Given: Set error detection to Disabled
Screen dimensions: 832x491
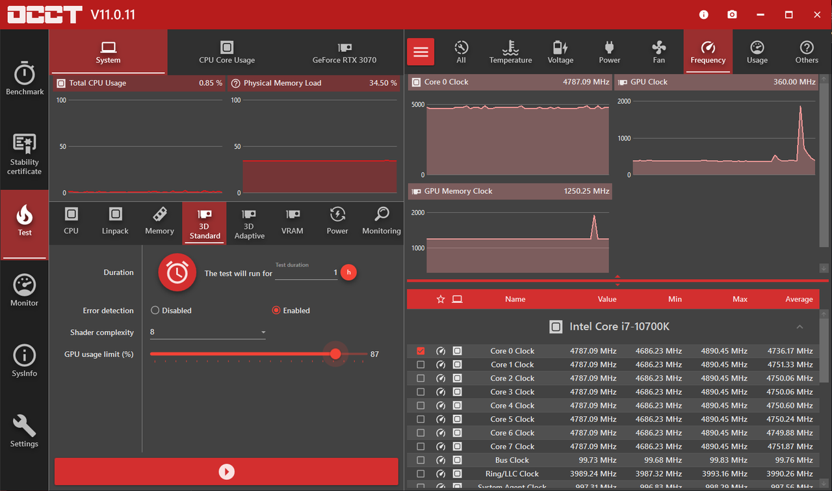Looking at the screenshot, I should click(x=171, y=310).
